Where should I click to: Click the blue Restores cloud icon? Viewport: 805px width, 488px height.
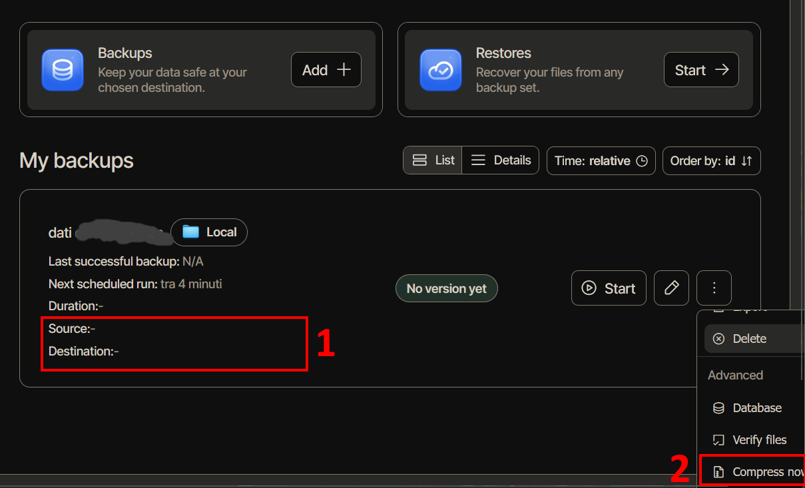[x=440, y=70]
